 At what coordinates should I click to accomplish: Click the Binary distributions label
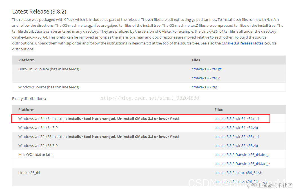[29, 99]
